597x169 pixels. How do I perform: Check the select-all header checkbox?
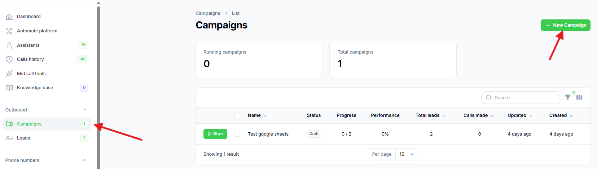point(237,115)
